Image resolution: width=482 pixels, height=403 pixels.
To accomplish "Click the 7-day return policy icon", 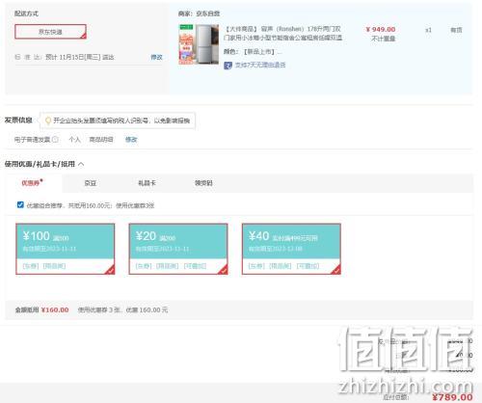I will tap(228, 66).
